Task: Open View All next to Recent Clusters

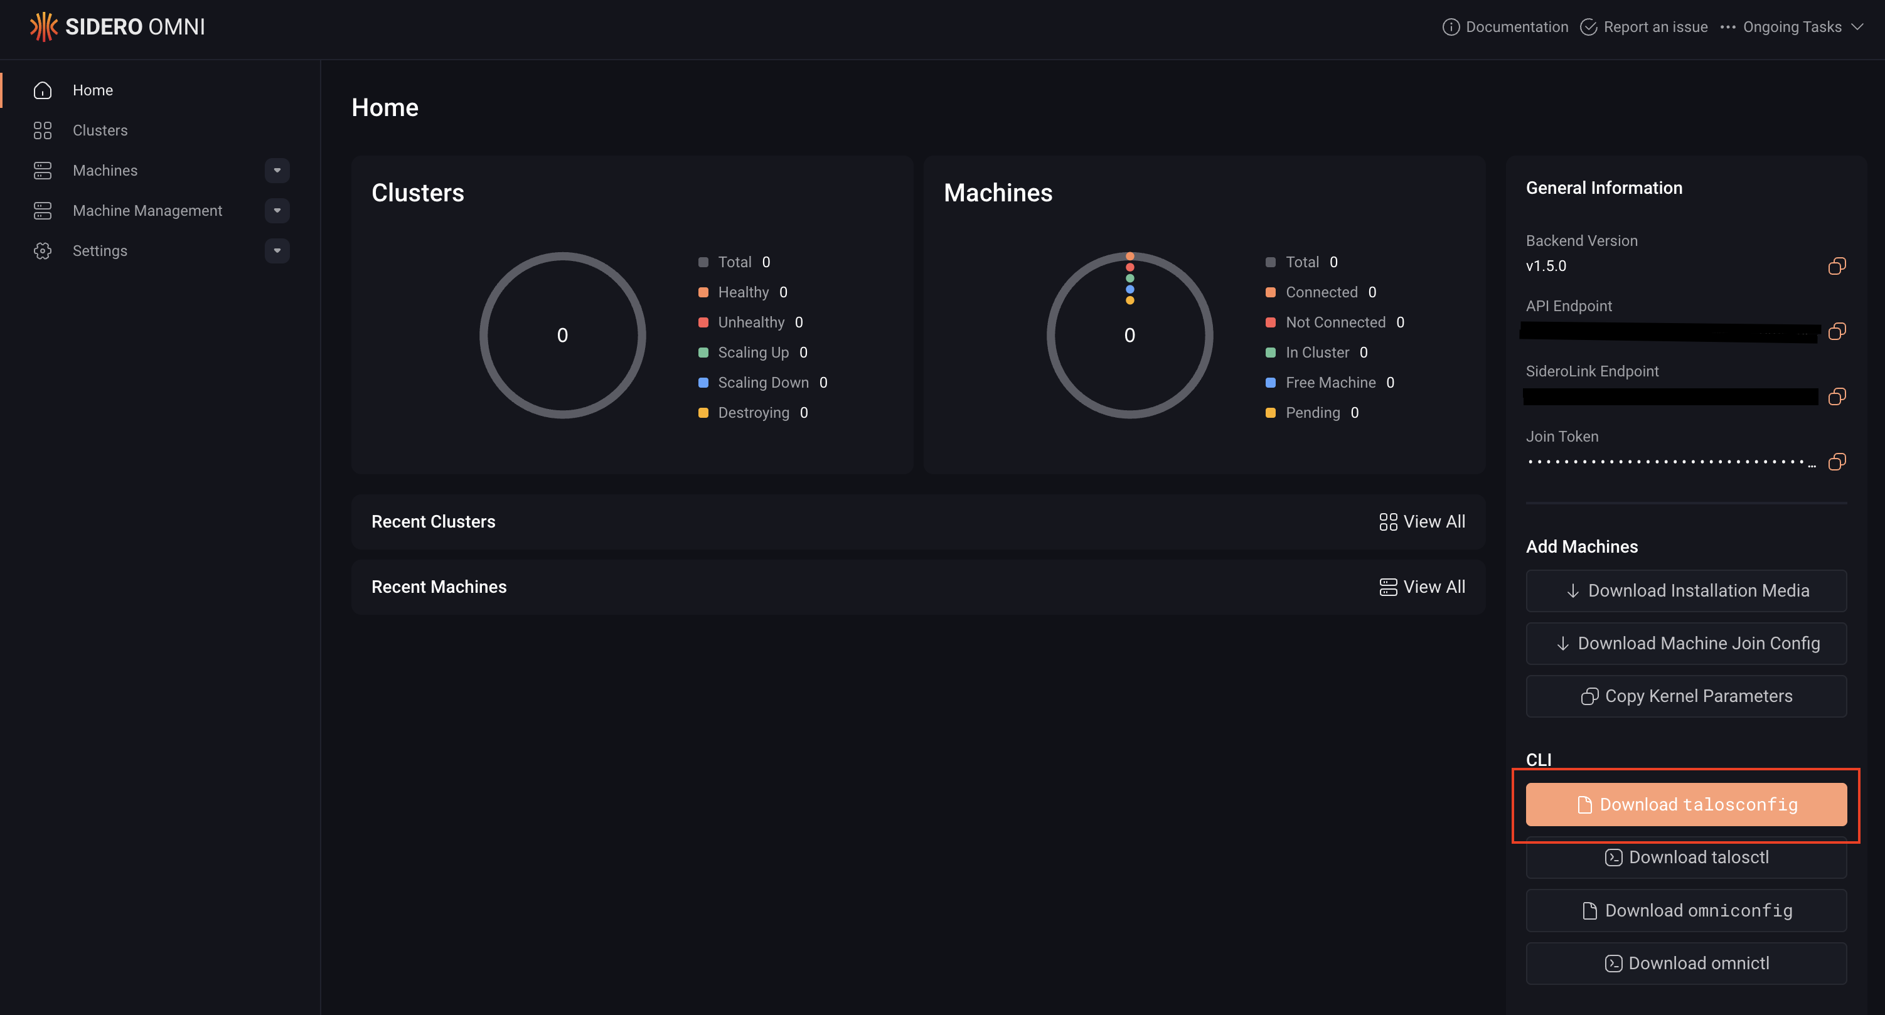Action: (1422, 521)
